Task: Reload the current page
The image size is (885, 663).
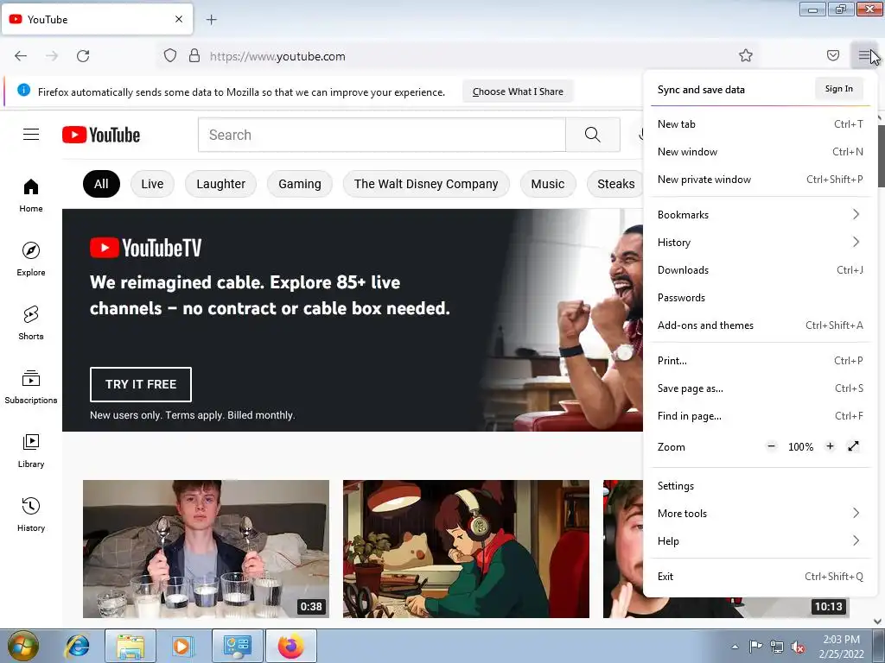Action: (83, 56)
